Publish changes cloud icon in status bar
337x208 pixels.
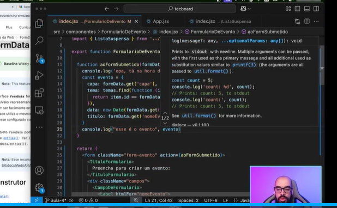71,200
